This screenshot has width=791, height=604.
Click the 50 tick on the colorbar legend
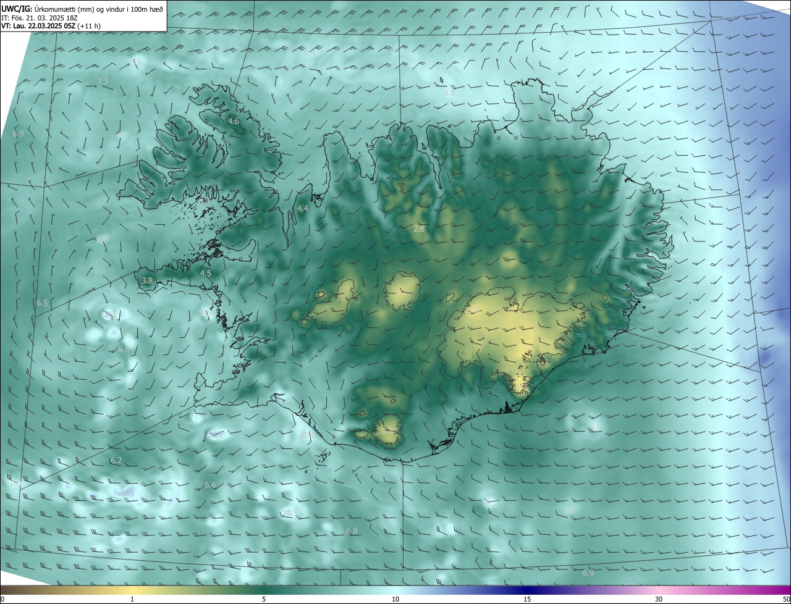pos(786,599)
